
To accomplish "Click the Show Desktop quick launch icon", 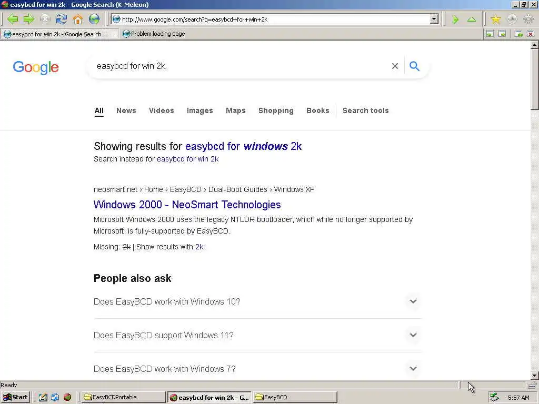I will [43, 397].
